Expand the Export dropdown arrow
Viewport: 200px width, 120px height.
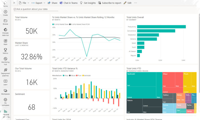pyautogui.click(x=44, y=3)
